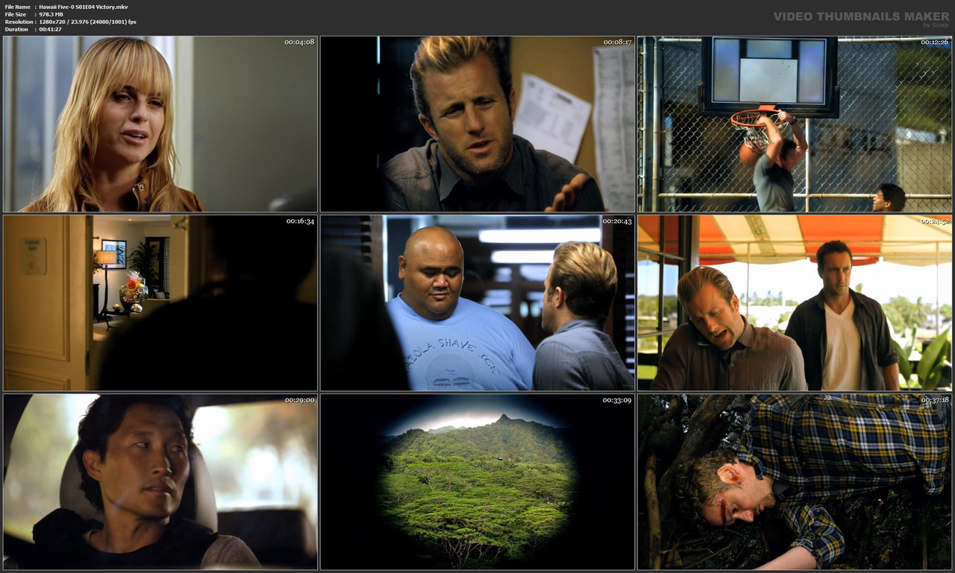Click the 'Duration' label
This screenshot has height=573, width=955.
coord(17,29)
